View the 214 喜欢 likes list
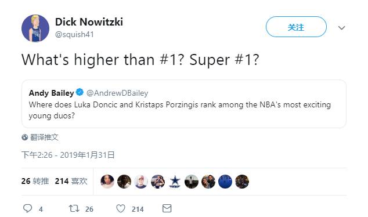Viewport: 368px width, 217px height. click(x=71, y=181)
